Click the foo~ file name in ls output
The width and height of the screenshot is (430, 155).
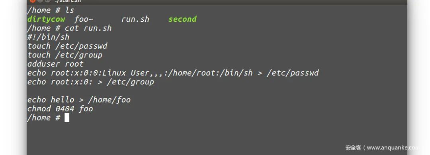84,19
